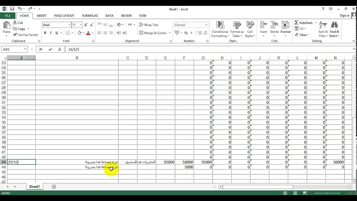Click AutoSum

pyautogui.click(x=303, y=23)
